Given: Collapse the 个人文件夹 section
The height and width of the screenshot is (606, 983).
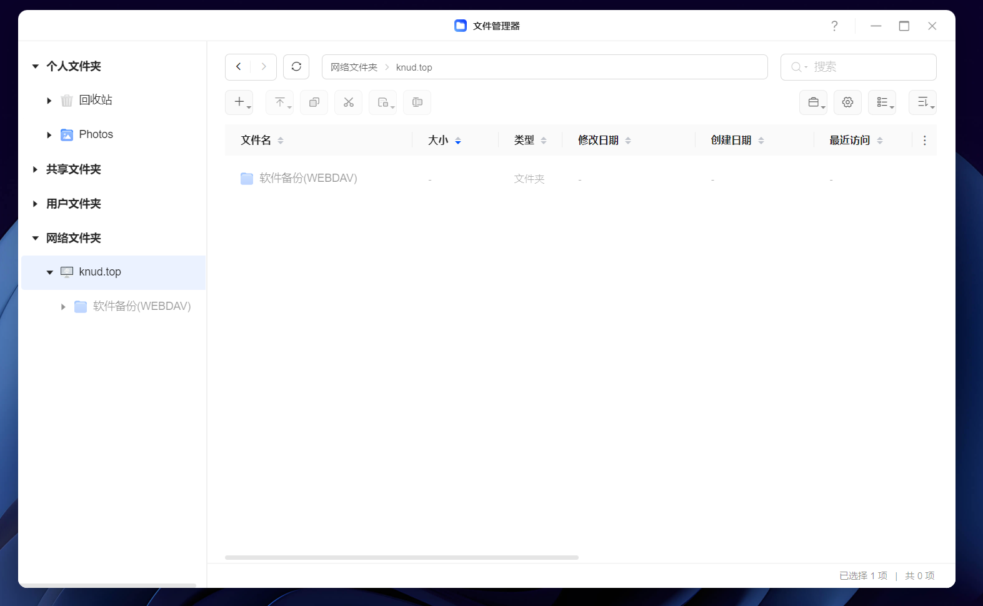Looking at the screenshot, I should pos(36,66).
